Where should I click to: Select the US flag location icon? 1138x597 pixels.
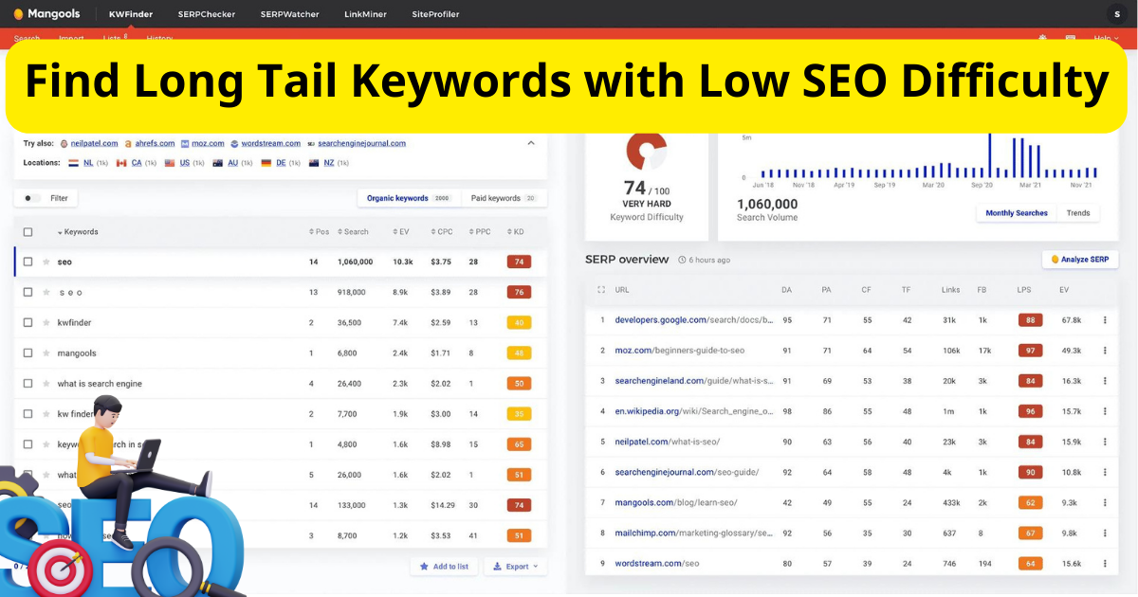(x=169, y=162)
